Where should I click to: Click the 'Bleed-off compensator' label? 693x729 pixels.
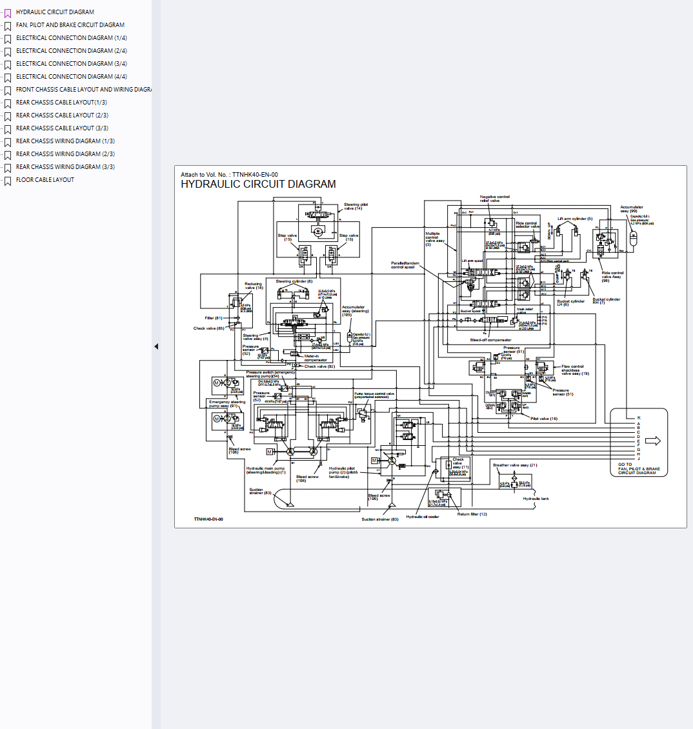[490, 340]
